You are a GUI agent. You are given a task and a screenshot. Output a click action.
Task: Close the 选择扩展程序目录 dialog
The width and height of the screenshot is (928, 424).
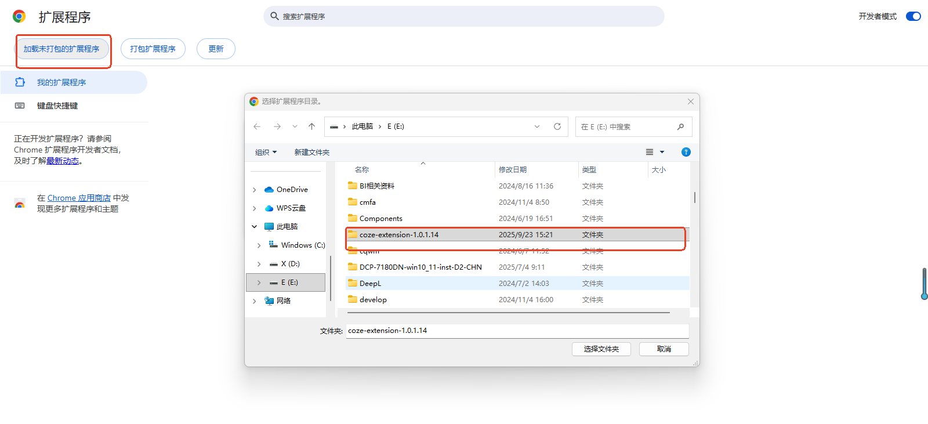coord(691,102)
